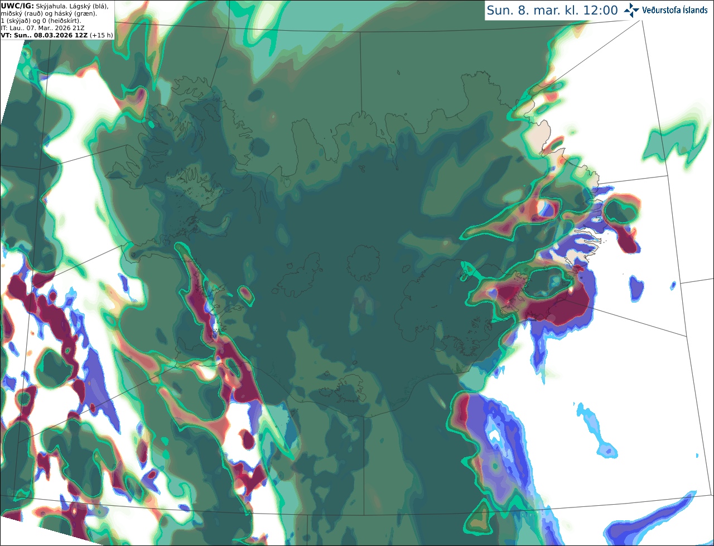Click the "(+15 h)" forecast offset text
714x546 pixels.
coord(101,35)
